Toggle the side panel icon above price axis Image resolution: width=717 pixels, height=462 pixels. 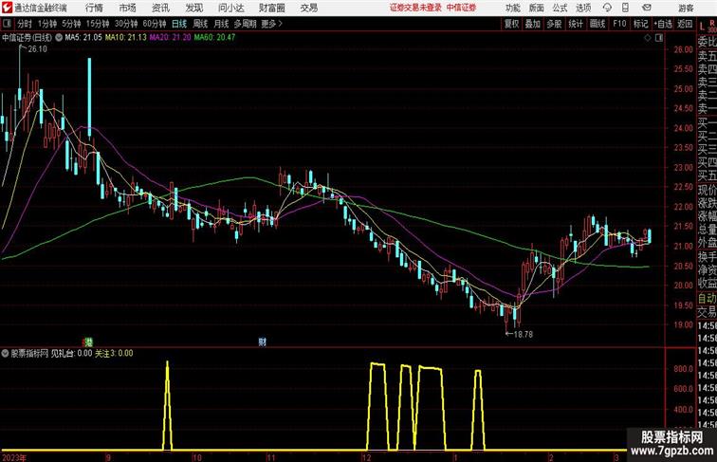coord(659,38)
